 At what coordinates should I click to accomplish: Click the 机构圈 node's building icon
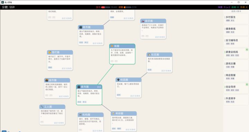pos(81,115)
